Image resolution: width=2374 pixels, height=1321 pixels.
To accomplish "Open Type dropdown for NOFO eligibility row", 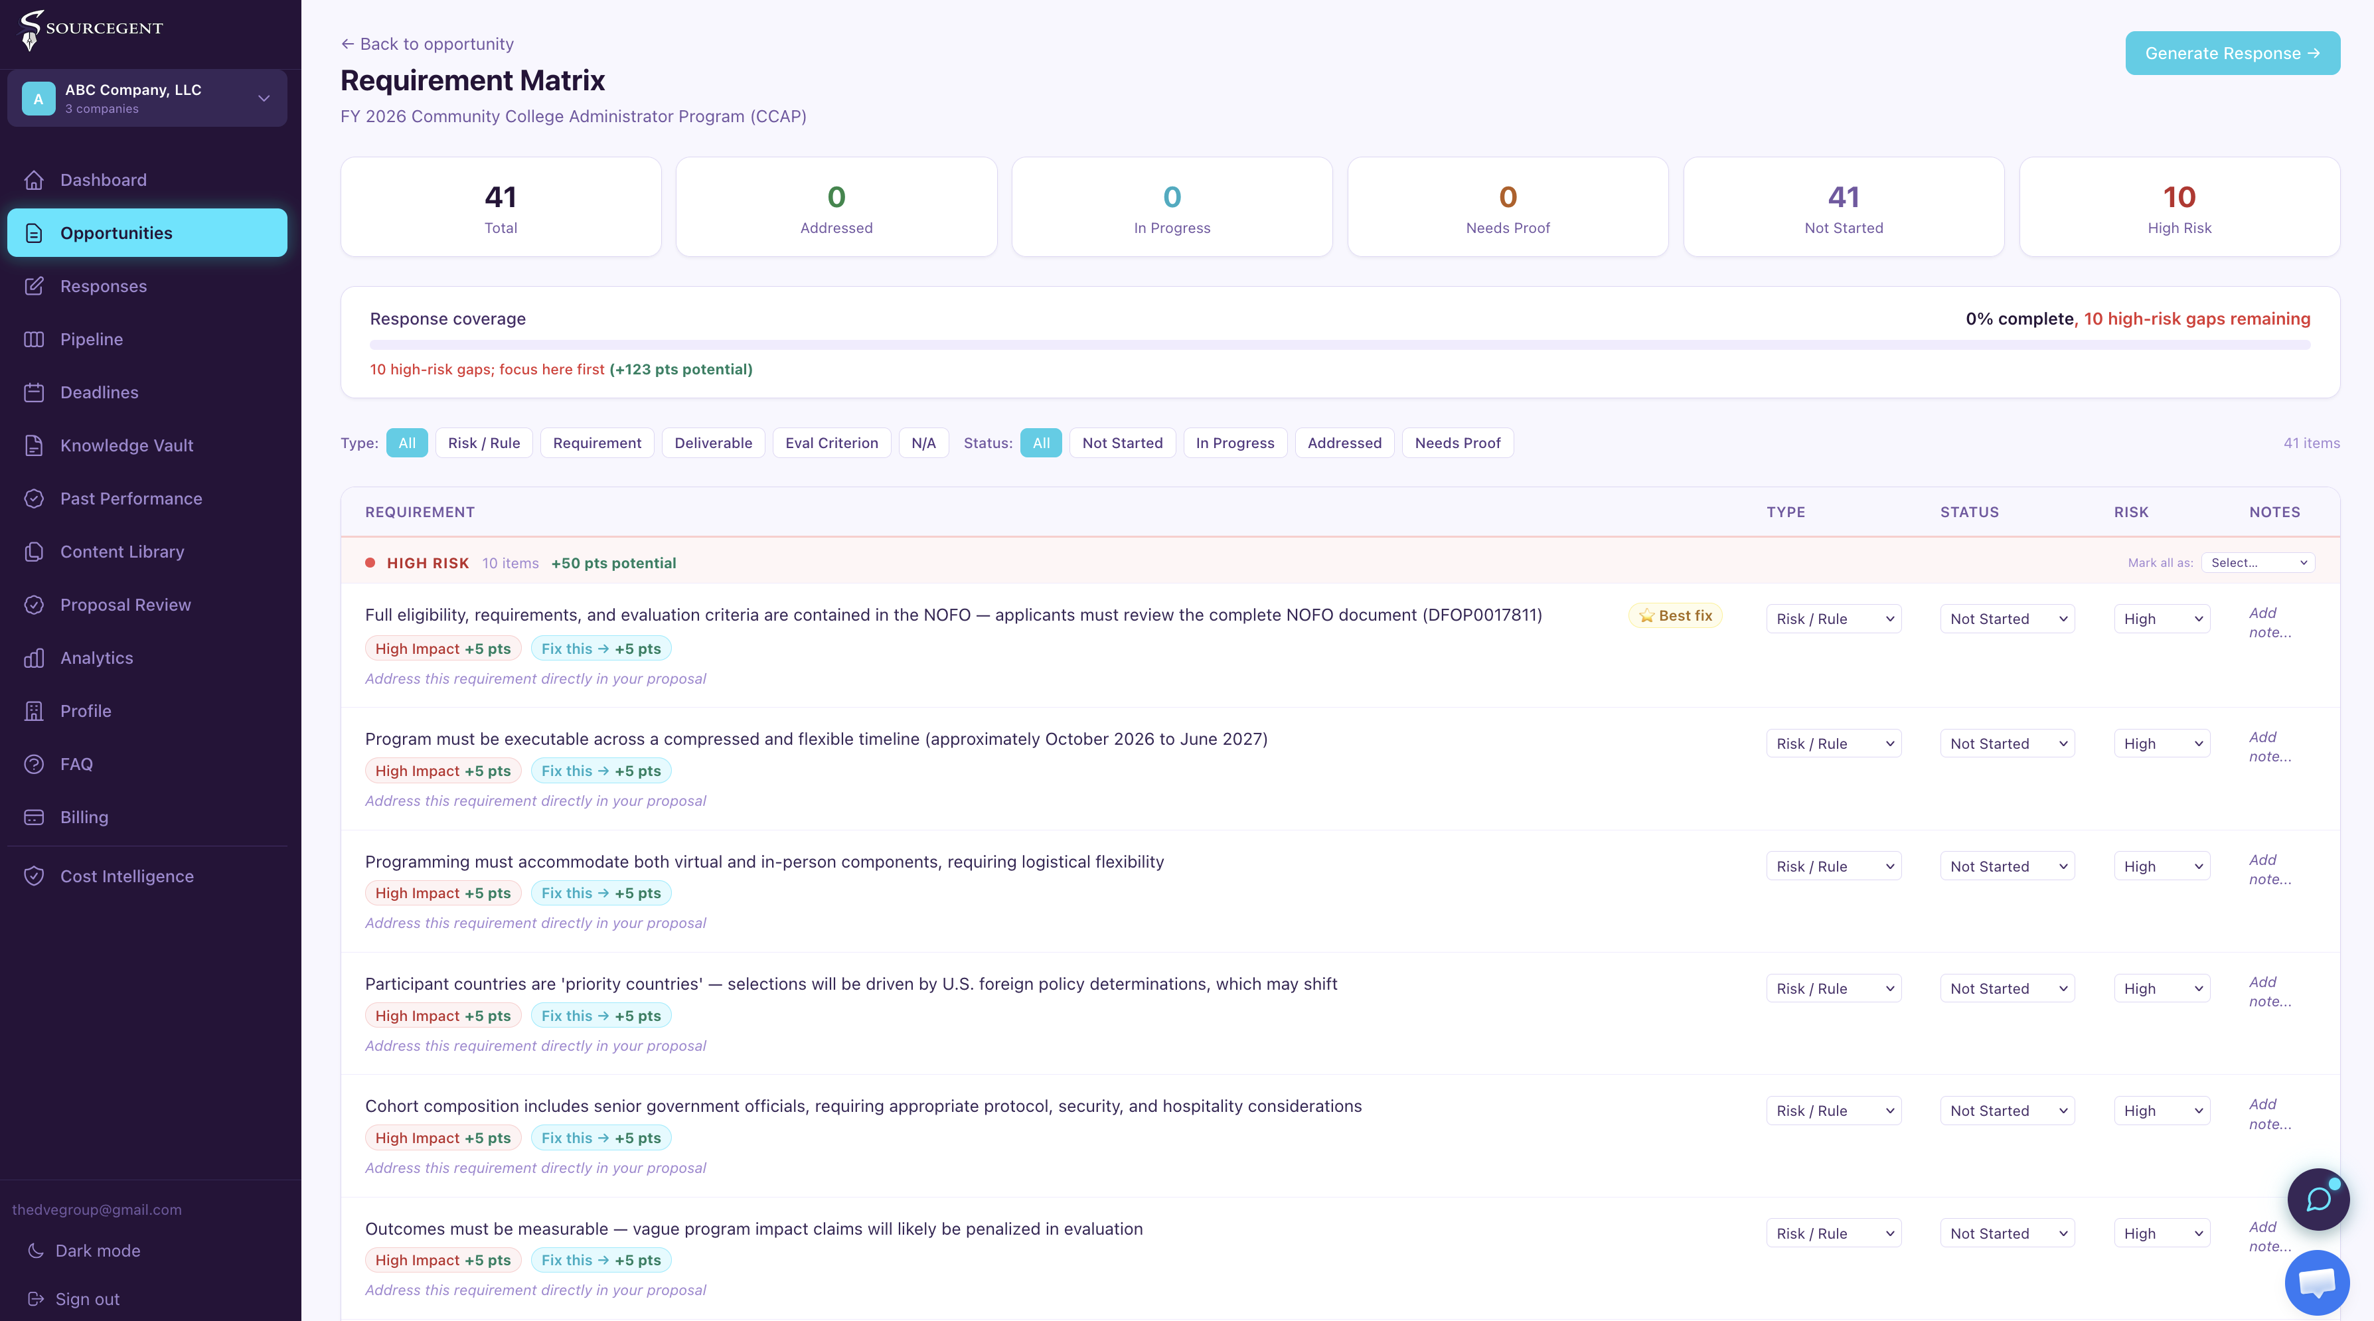I will pos(1833,619).
